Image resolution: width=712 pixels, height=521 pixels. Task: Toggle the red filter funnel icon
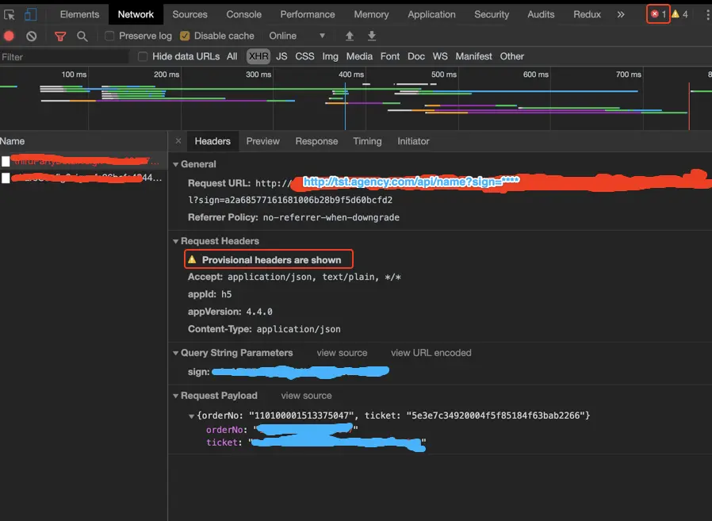[60, 36]
